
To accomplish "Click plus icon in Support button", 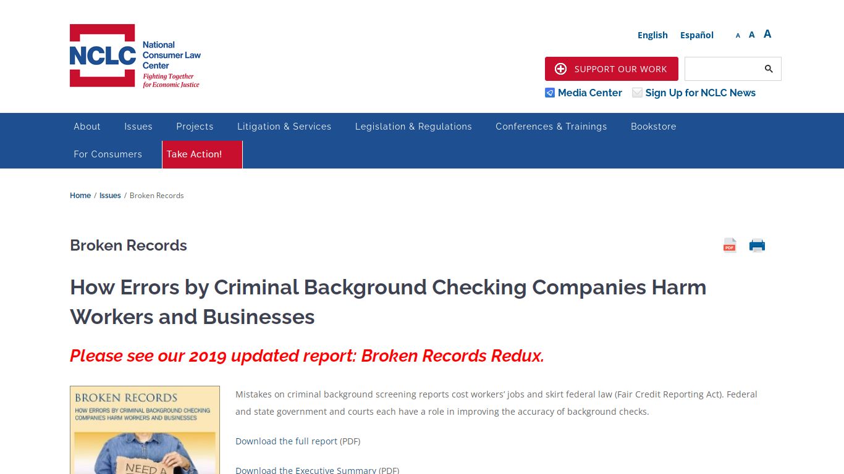I will [x=560, y=69].
